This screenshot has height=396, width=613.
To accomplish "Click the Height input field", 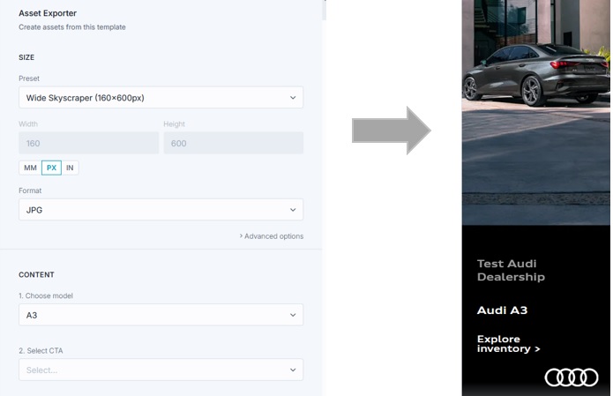I will coord(233,143).
